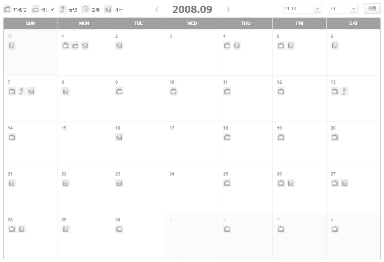Click the 기타 icon on September 27
The height and width of the screenshot is (262, 384).
click(x=345, y=183)
